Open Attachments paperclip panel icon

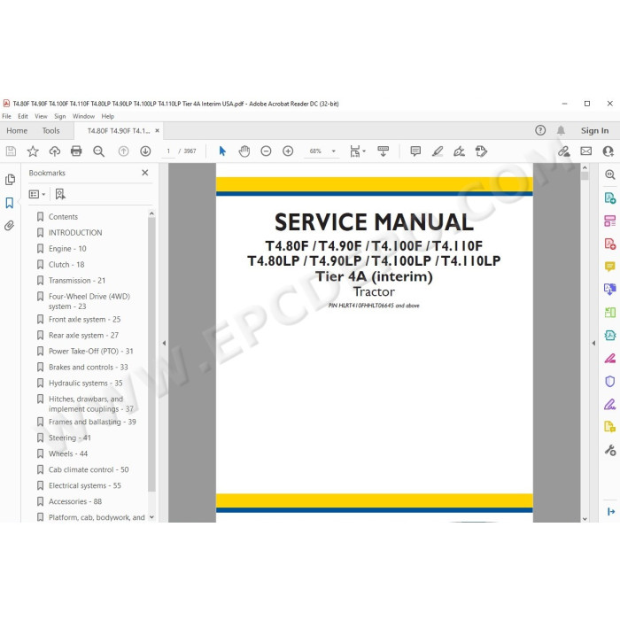point(10,226)
